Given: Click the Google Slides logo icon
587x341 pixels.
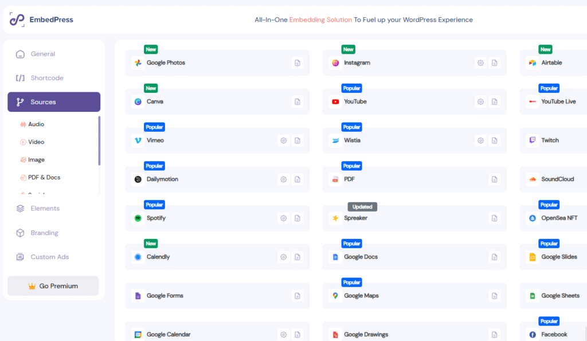Looking at the screenshot, I should (533, 257).
